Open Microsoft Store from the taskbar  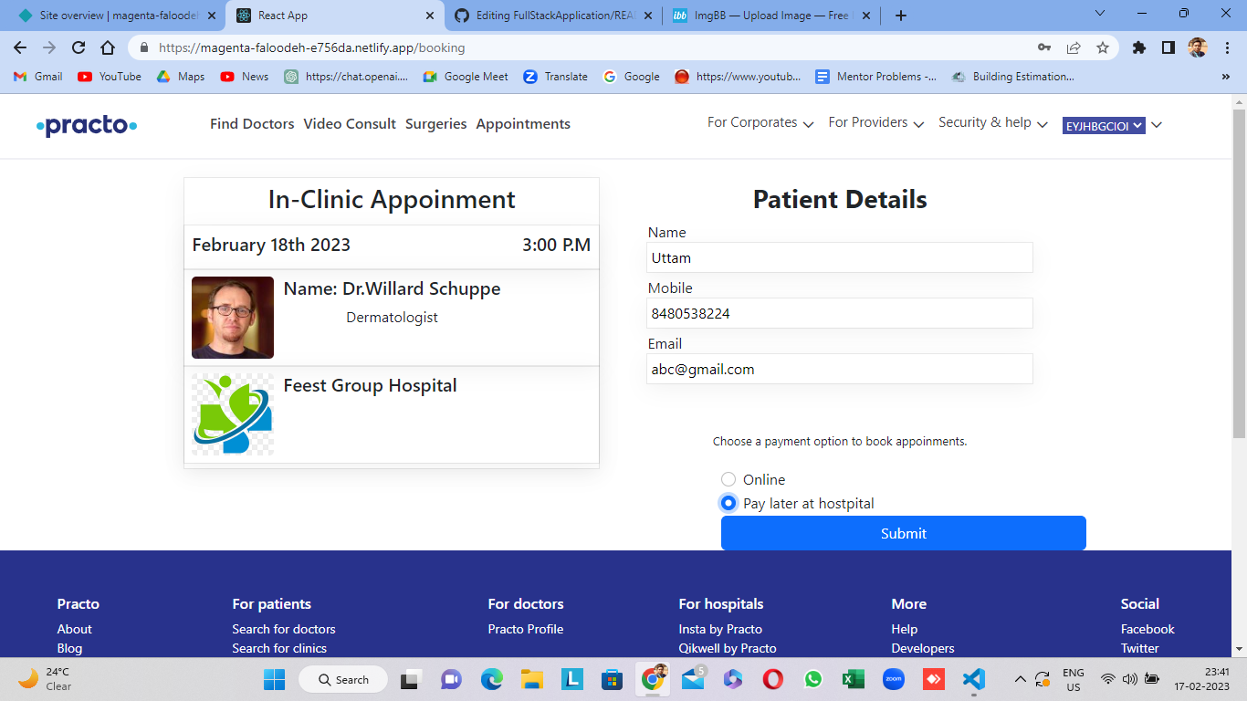click(x=612, y=679)
